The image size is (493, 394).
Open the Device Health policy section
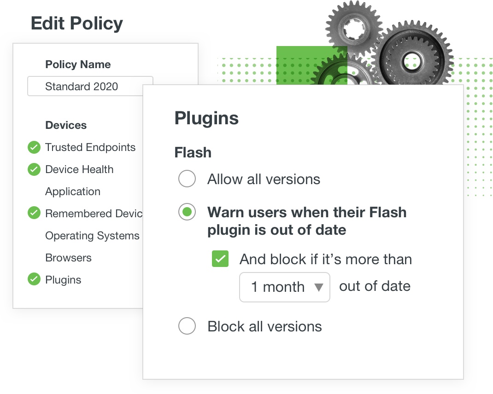click(x=79, y=170)
